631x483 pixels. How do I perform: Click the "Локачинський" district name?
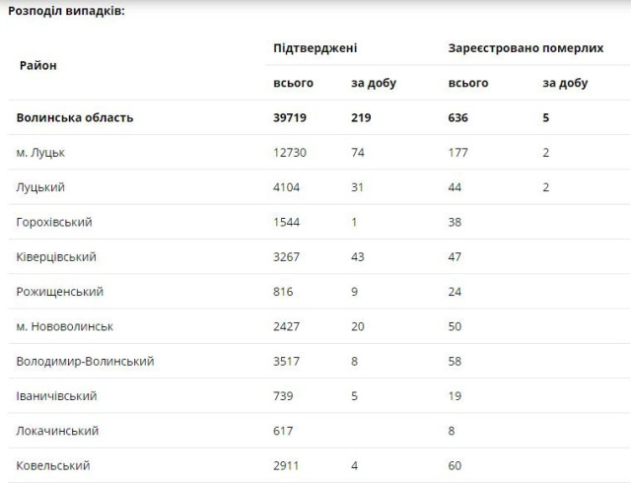(x=58, y=431)
